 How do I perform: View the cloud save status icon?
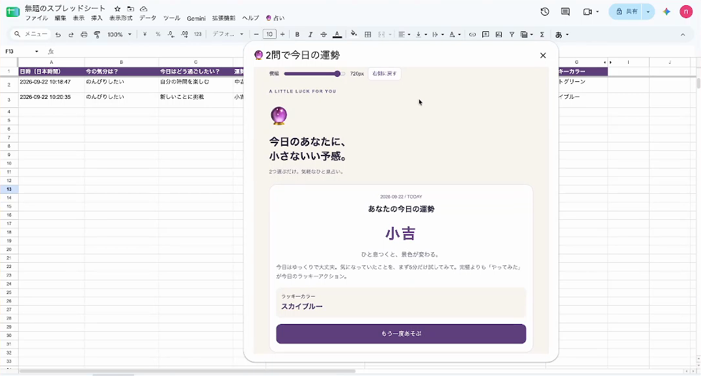143,9
